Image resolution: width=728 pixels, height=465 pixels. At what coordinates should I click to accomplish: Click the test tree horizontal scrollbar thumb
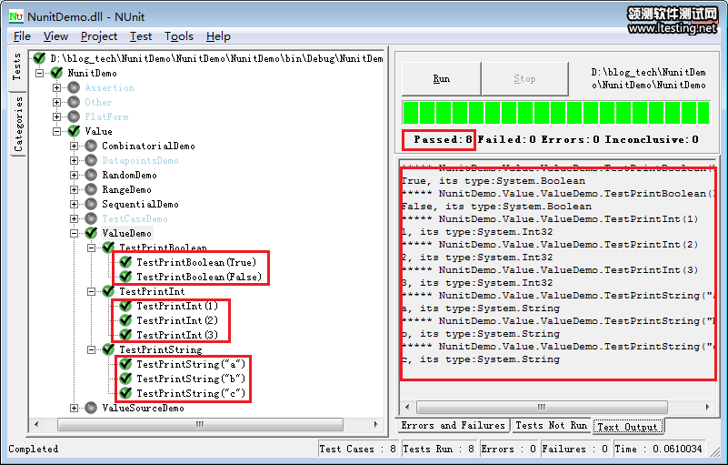pyautogui.click(x=200, y=424)
